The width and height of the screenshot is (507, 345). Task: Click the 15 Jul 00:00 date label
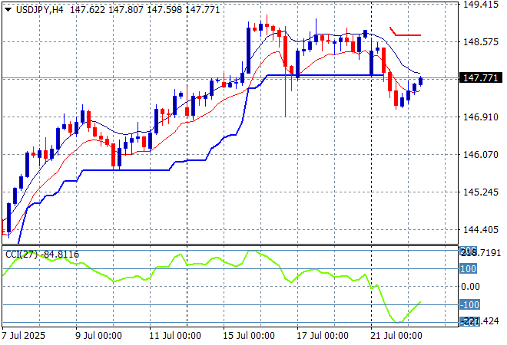[249, 335]
